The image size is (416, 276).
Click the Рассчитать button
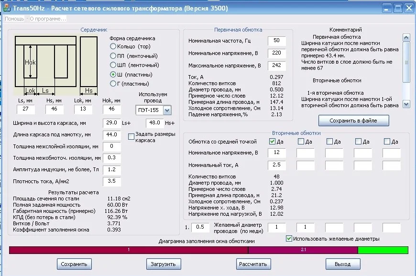pos(253,264)
